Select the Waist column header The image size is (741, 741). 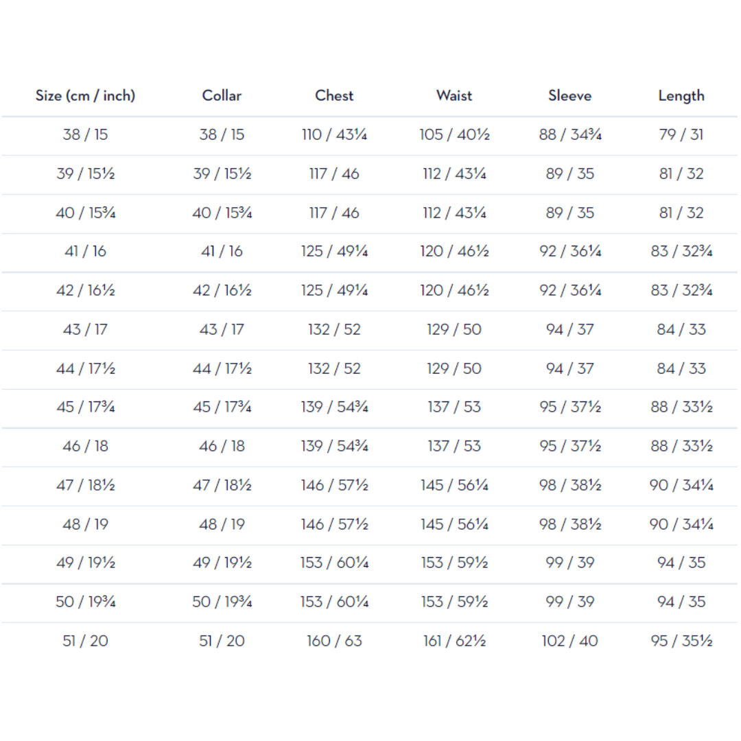click(x=454, y=95)
